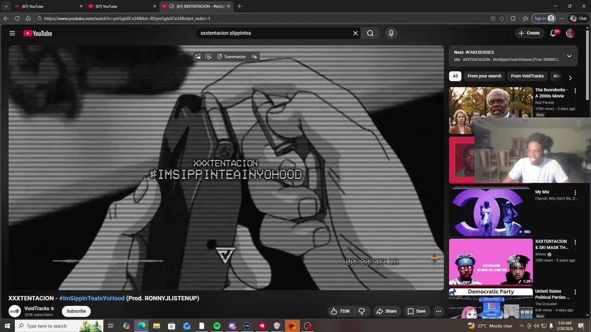
Task: Open the XXXTENTACION & Ski Mask thumbnail
Action: tap(490, 262)
